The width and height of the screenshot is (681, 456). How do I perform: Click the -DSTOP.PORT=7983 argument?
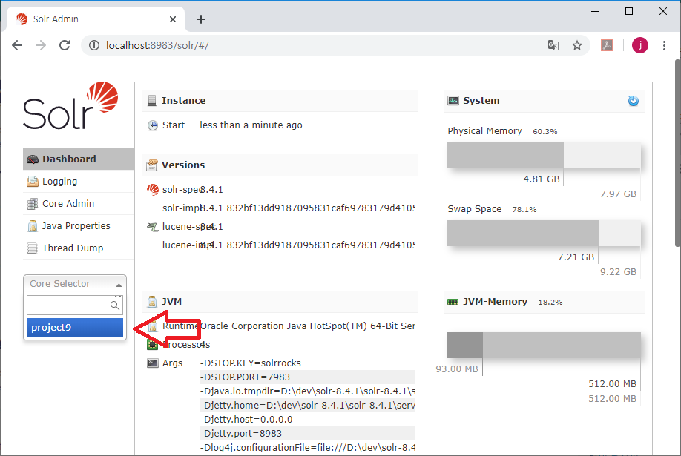306,377
